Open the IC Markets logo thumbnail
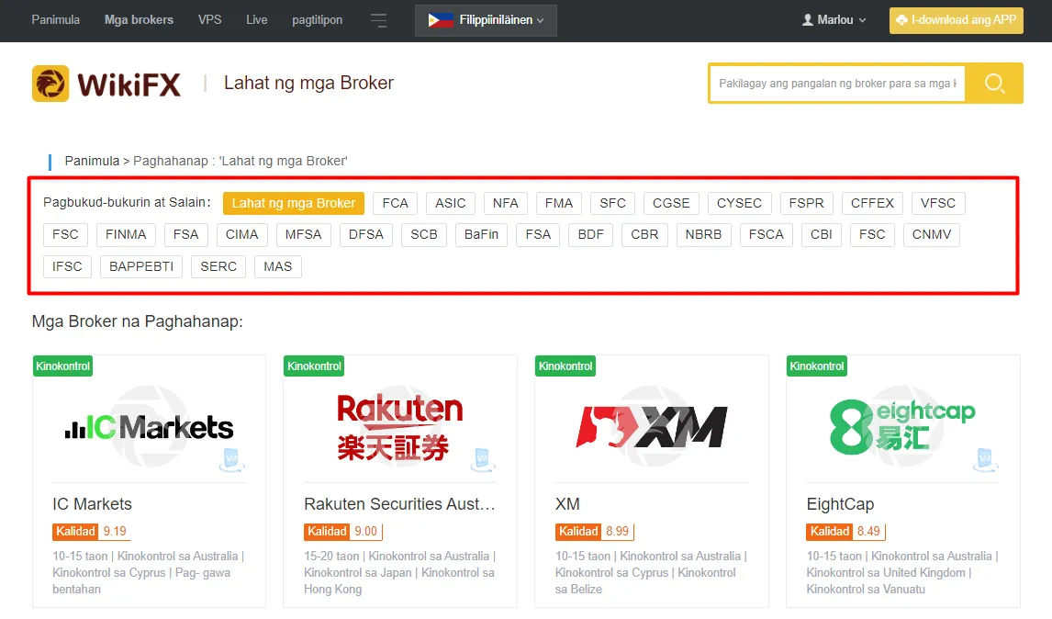 tap(149, 427)
